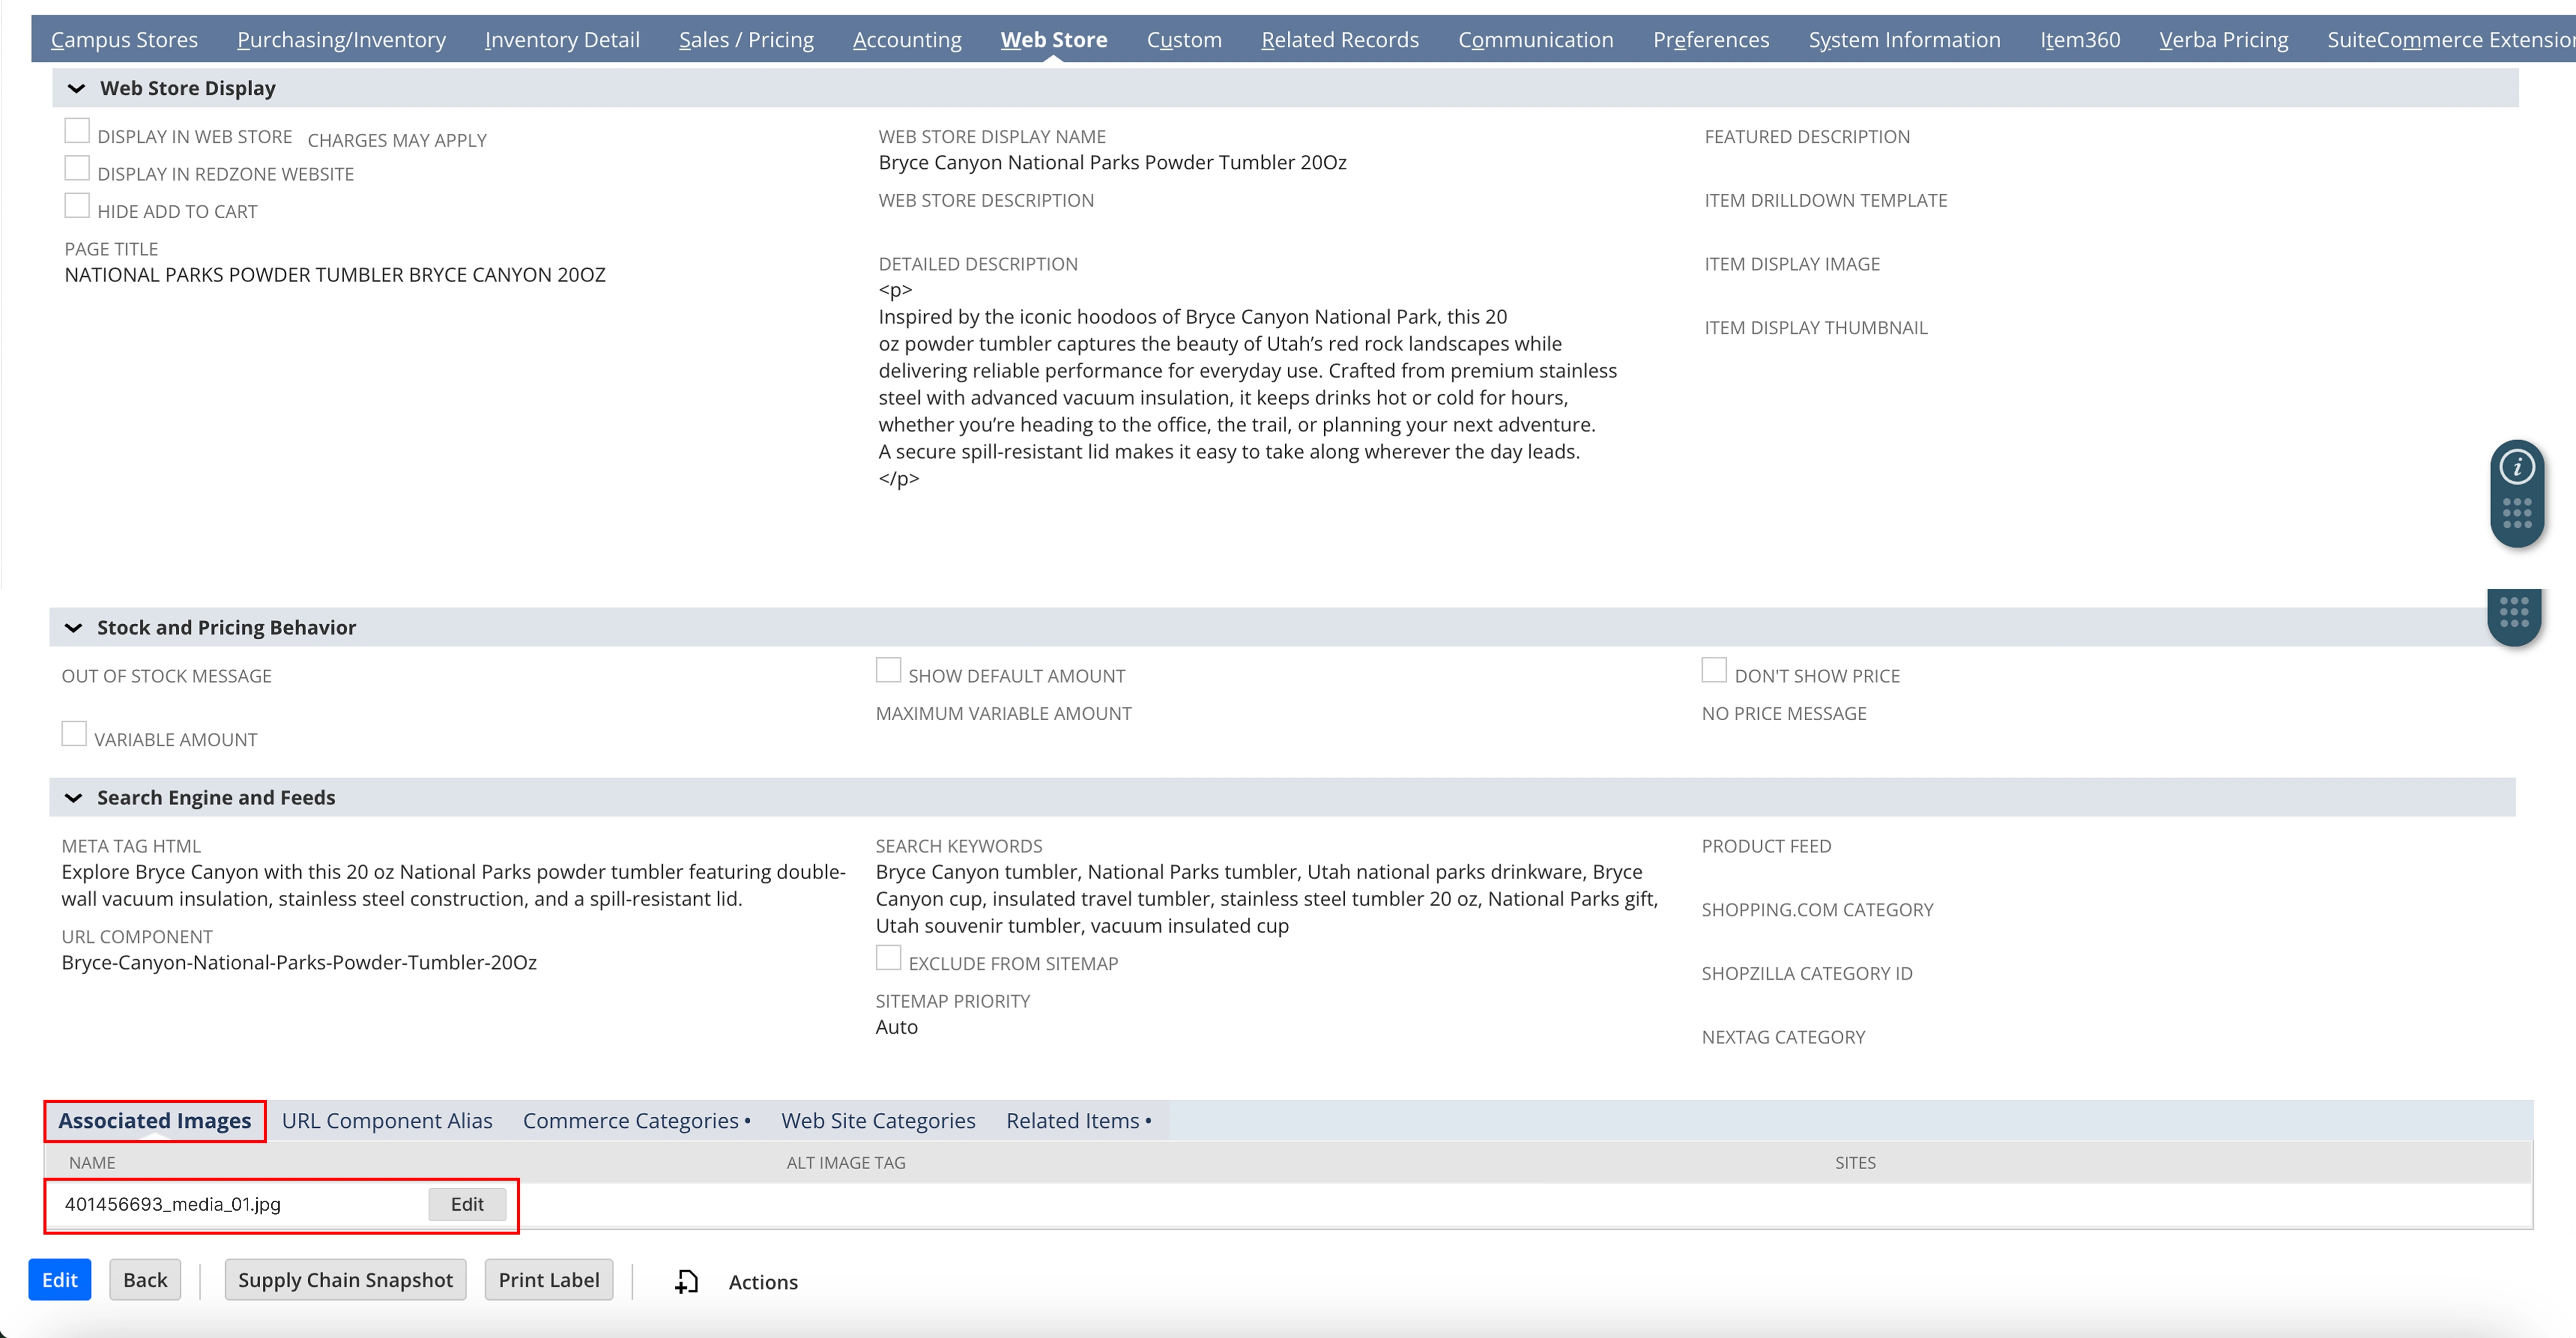Click the page title 'NATIONAL PARKS POWDER TUMBLER BRYCE CANYON 20OZ'

point(335,275)
